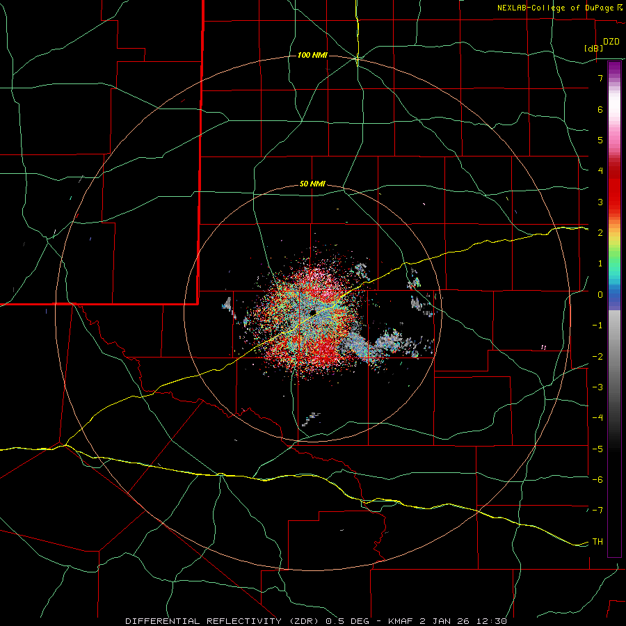This screenshot has height=626, width=626.
Task: Click the -3 tick label on the scale
Action: pos(597,387)
